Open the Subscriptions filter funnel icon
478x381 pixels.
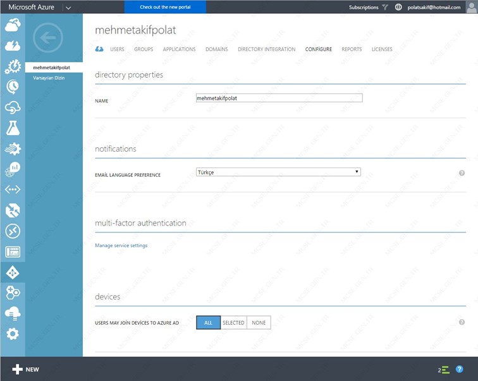coord(385,7)
